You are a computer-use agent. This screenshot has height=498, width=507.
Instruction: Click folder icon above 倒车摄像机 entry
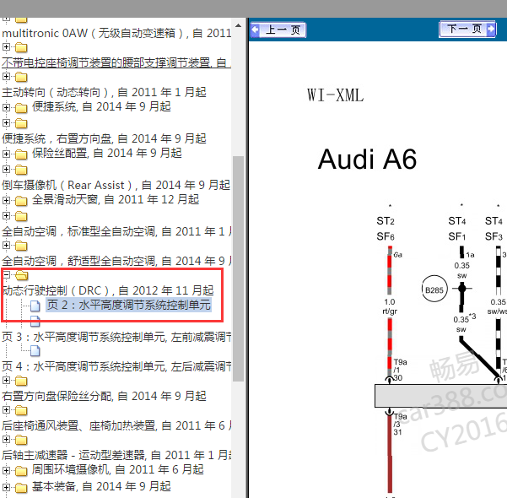click(21, 170)
